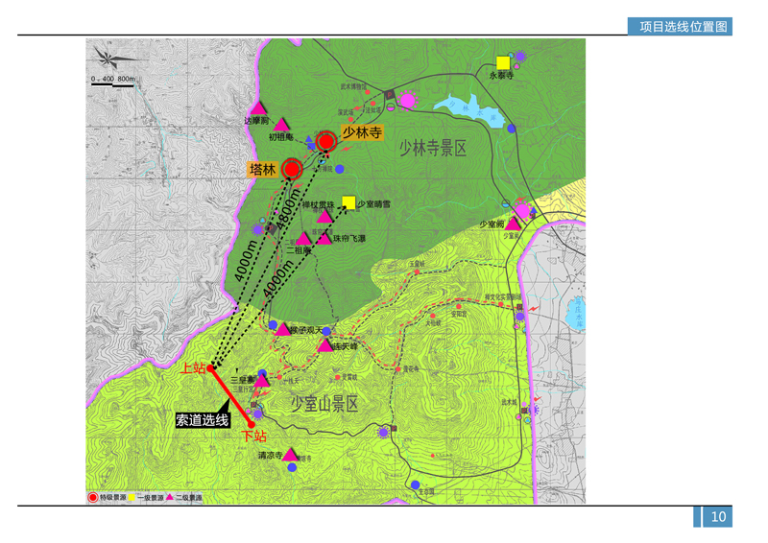Click the magenta triangle below 禅杖贯珠
This screenshot has height=543, width=768.
pos(324,217)
